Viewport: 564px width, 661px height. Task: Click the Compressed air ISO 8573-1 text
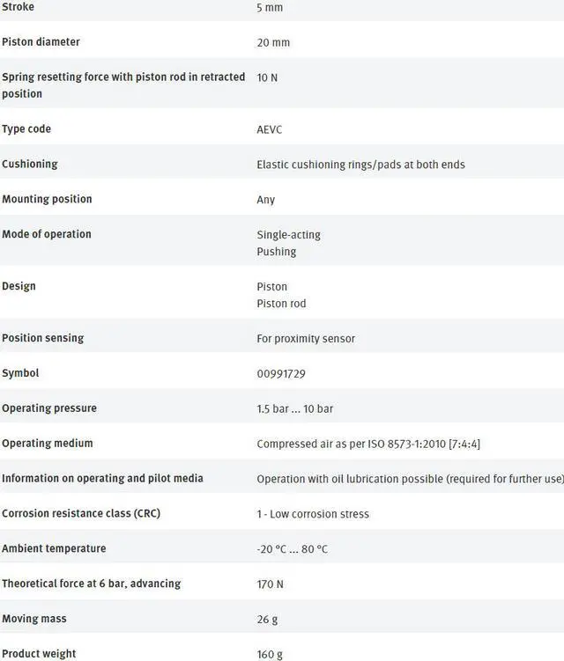point(368,444)
